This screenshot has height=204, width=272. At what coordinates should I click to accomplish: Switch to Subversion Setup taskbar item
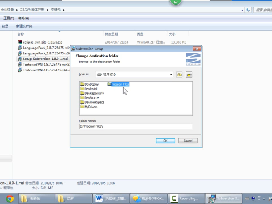tap(223, 198)
